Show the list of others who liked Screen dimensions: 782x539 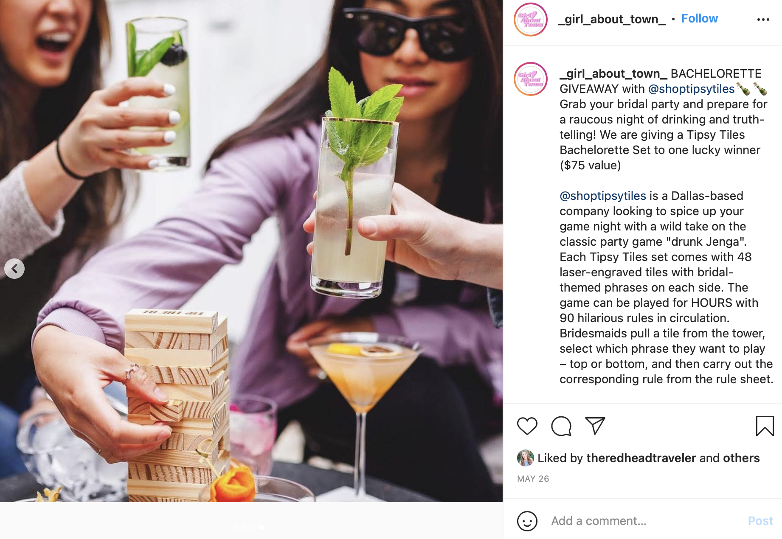point(741,458)
